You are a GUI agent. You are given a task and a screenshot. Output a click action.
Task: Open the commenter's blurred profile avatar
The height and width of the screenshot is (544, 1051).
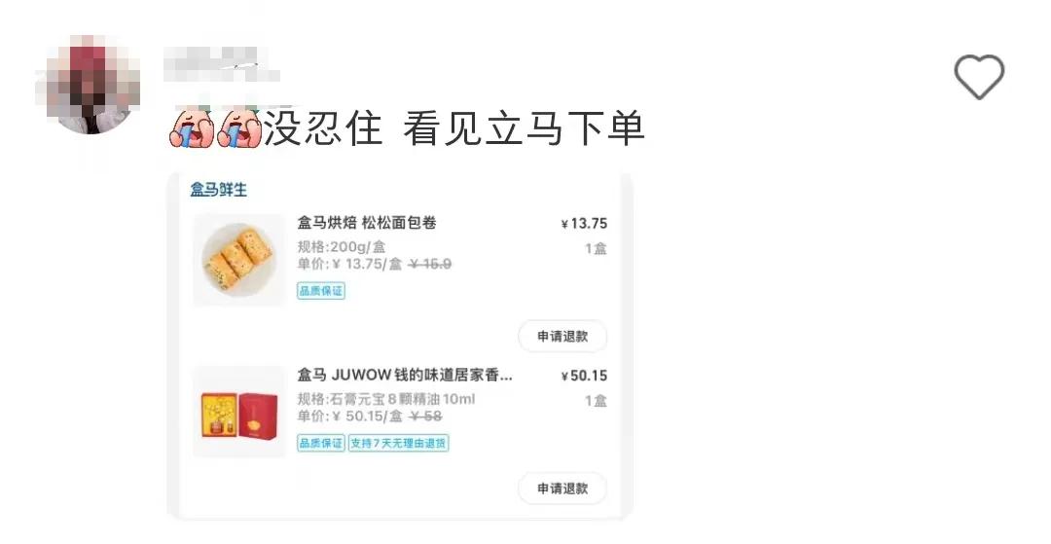tap(88, 85)
